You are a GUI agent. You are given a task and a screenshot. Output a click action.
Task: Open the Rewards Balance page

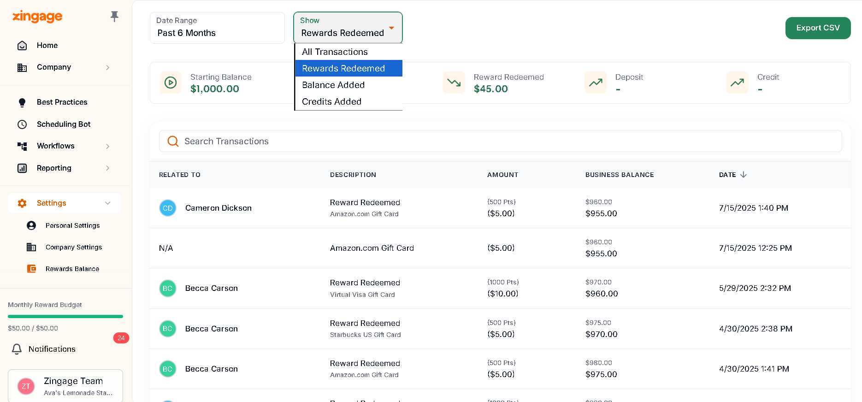pyautogui.click(x=72, y=269)
